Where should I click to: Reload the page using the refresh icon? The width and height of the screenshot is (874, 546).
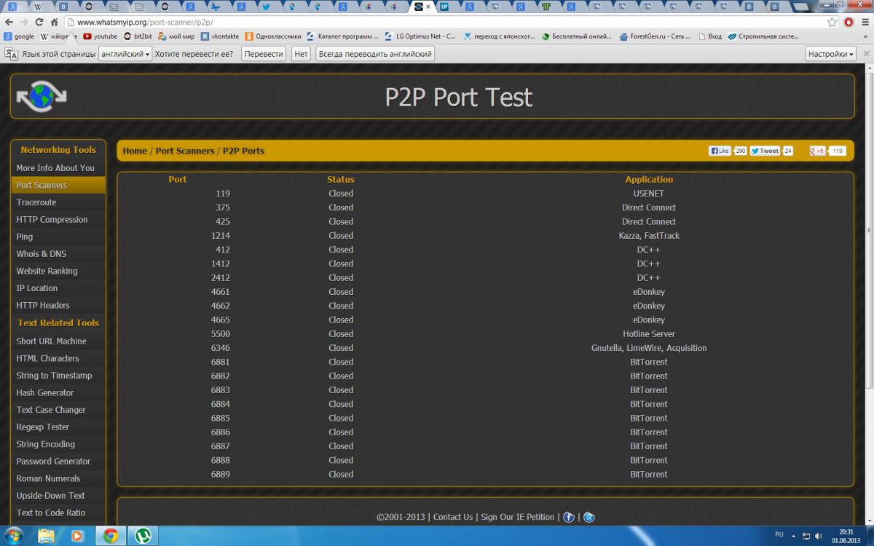(39, 22)
